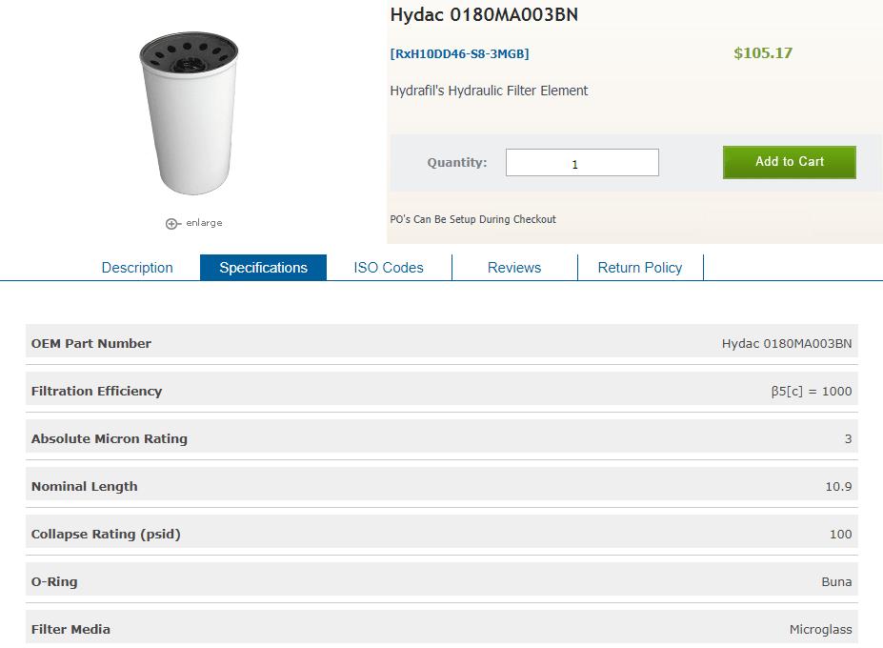
Task: Click the OEM value Hydac 0180MA003BN
Action: tap(787, 343)
